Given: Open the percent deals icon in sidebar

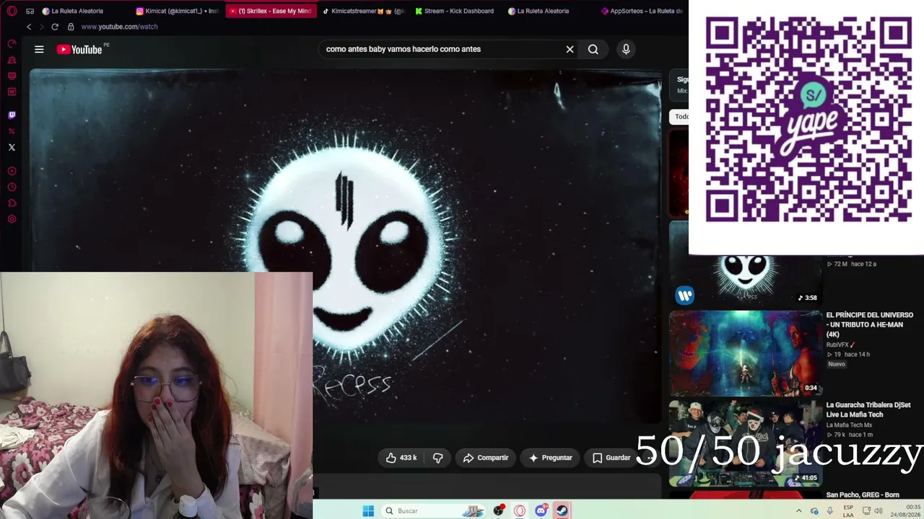Looking at the screenshot, I should [12, 131].
